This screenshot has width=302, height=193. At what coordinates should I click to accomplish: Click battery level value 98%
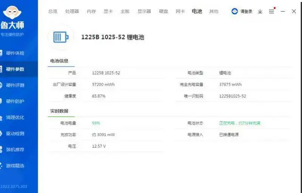(x=96, y=123)
